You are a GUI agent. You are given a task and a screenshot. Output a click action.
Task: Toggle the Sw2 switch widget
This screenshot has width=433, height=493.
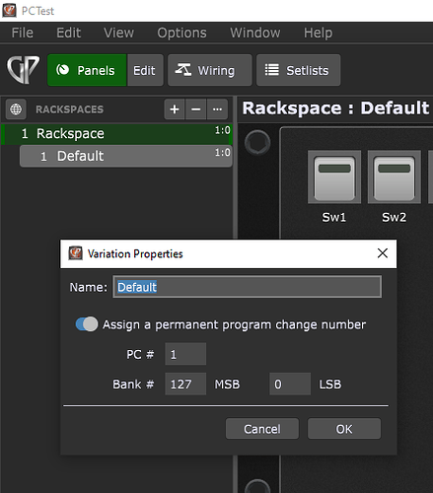395,177
